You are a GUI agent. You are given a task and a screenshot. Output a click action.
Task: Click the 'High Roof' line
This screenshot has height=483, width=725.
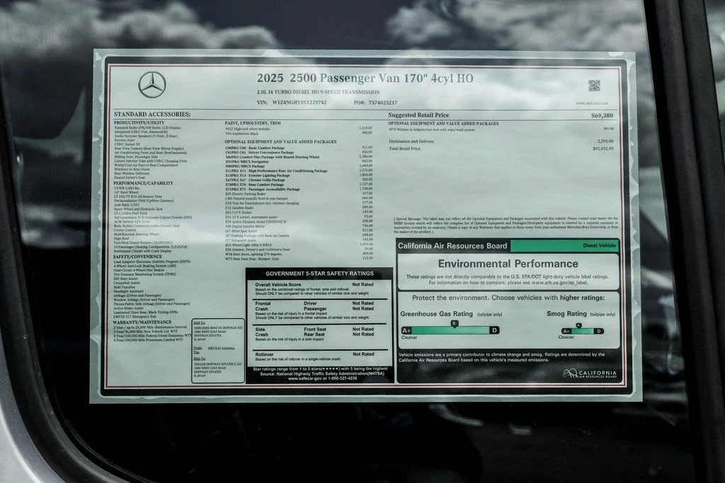(x=122, y=238)
